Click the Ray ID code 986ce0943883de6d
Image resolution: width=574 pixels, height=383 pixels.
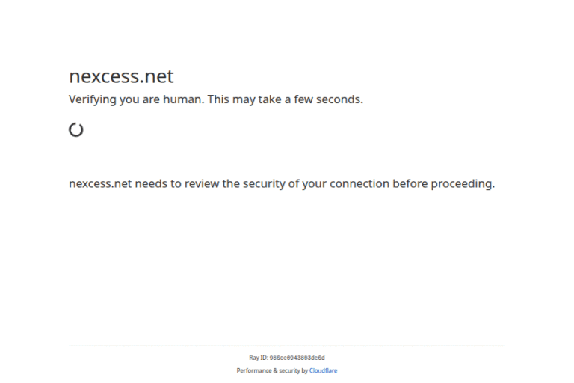[x=297, y=358]
